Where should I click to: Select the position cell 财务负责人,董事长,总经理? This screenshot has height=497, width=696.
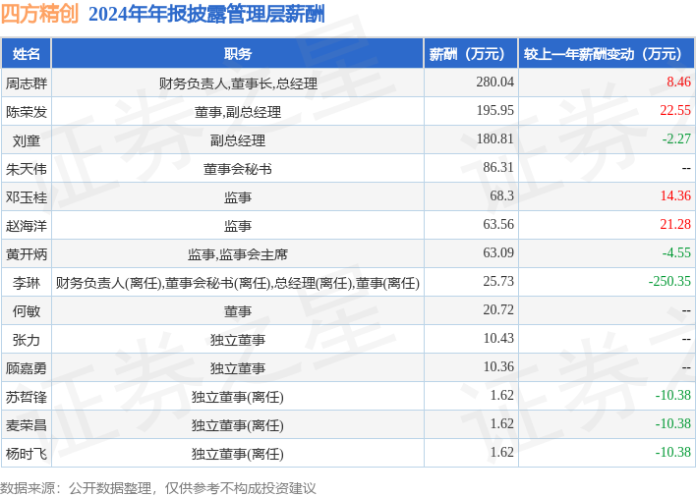[238, 83]
